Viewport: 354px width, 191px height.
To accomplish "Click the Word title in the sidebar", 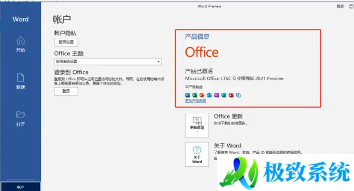I will 21,19.
